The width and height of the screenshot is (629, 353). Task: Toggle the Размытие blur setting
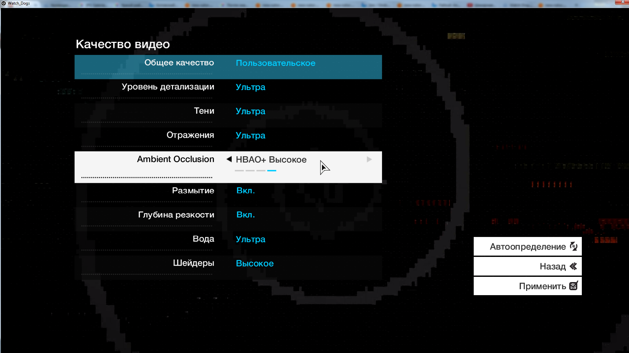pyautogui.click(x=228, y=195)
